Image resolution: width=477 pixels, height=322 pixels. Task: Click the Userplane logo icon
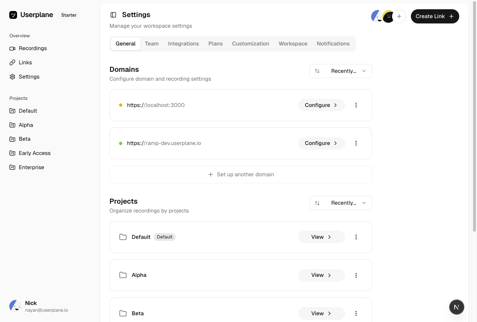(13, 15)
